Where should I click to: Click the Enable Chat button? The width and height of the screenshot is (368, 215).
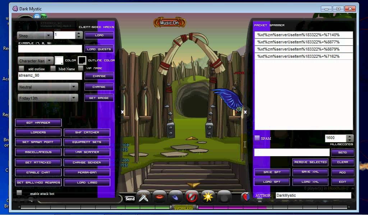point(38,172)
